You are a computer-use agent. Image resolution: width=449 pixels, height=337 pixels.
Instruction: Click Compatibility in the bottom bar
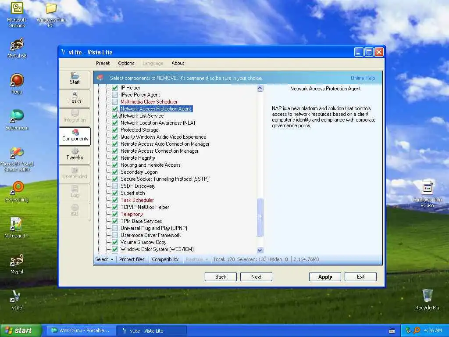pyautogui.click(x=165, y=259)
